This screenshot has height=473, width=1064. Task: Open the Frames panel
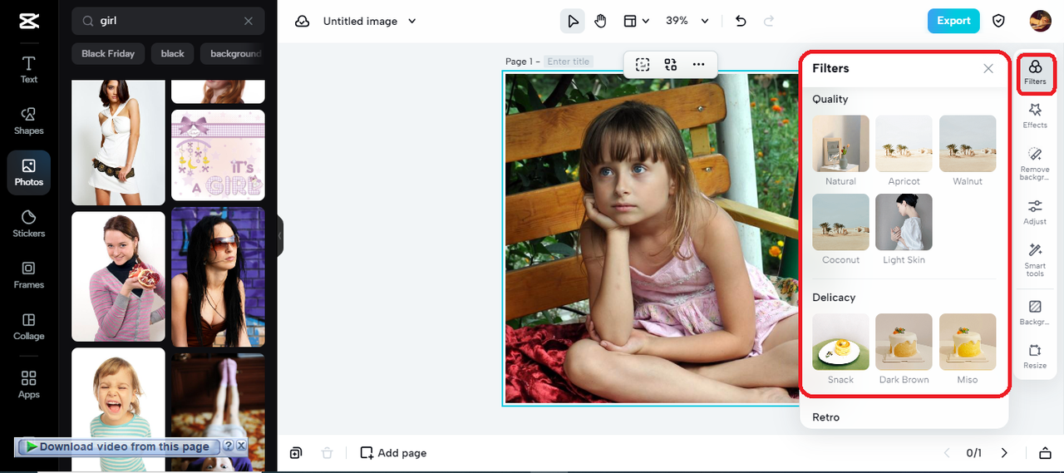(29, 275)
